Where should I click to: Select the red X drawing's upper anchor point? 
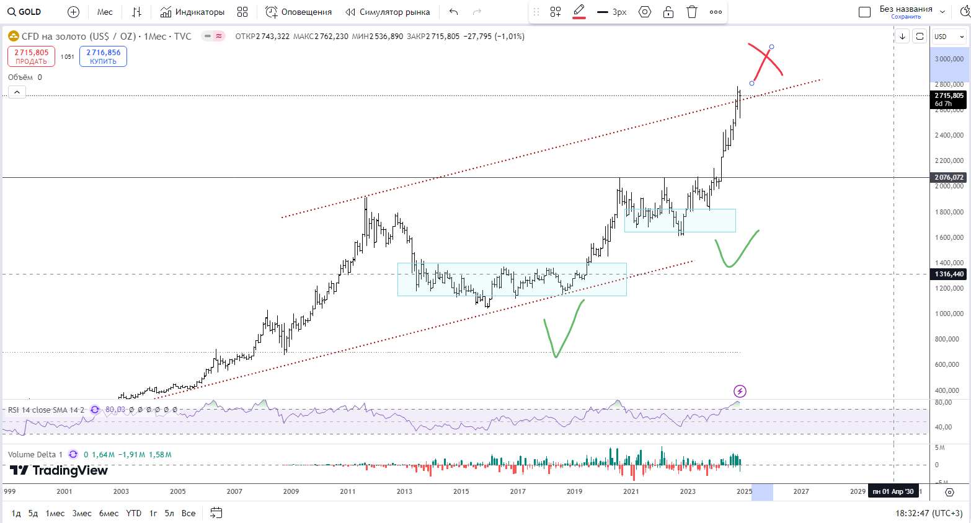(x=771, y=46)
